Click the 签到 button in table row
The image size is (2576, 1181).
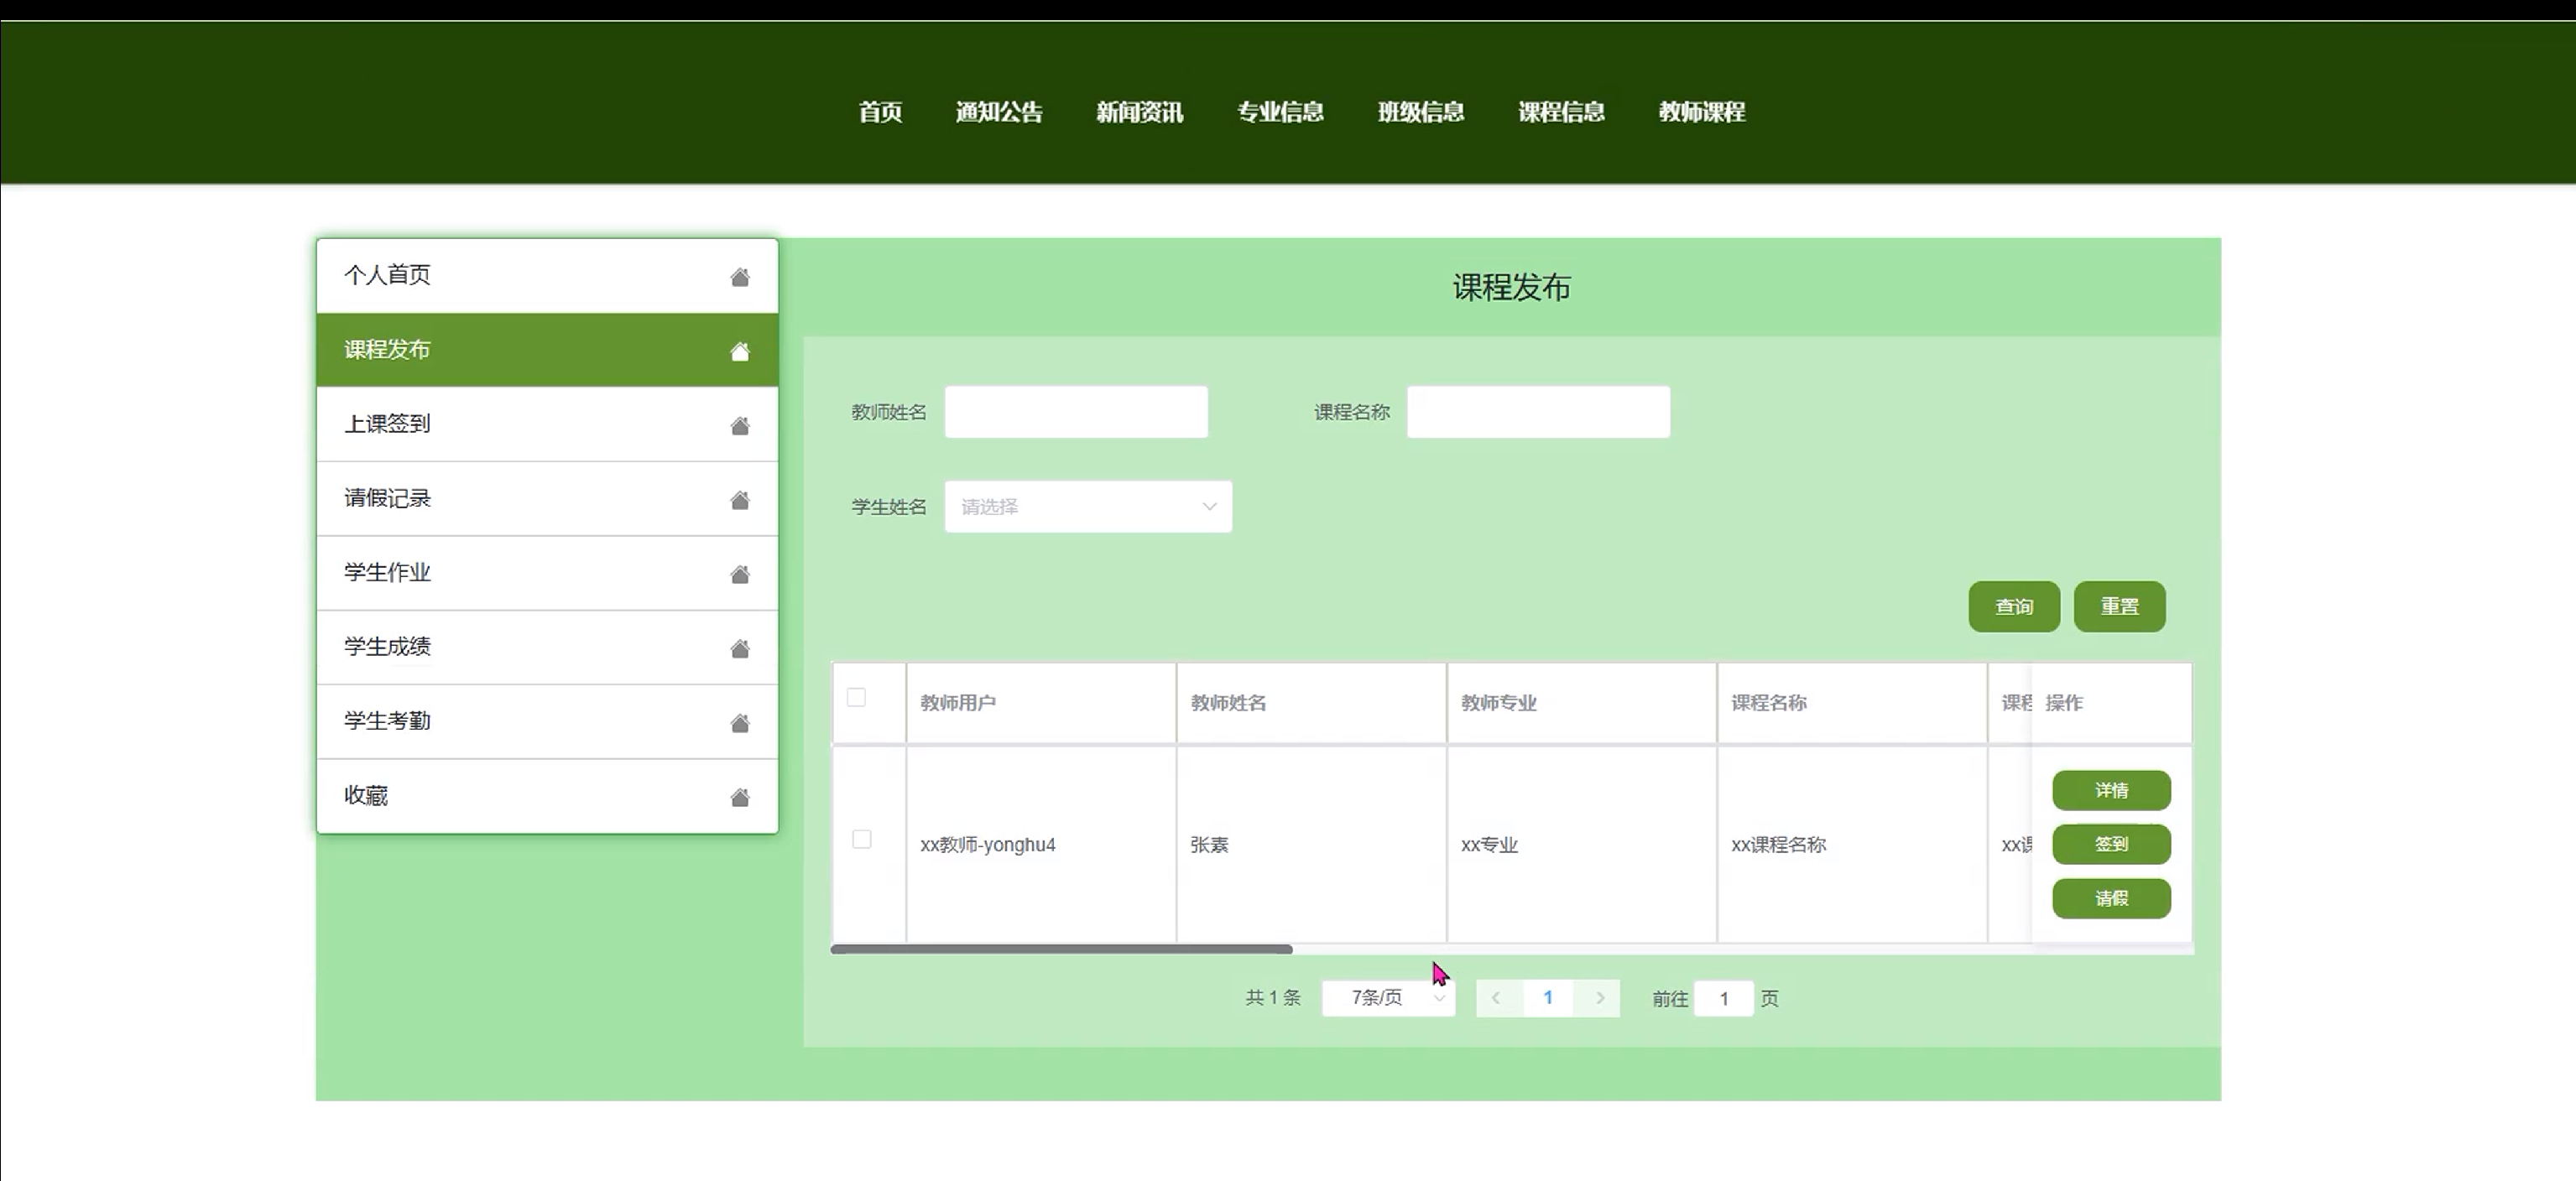tap(2110, 844)
